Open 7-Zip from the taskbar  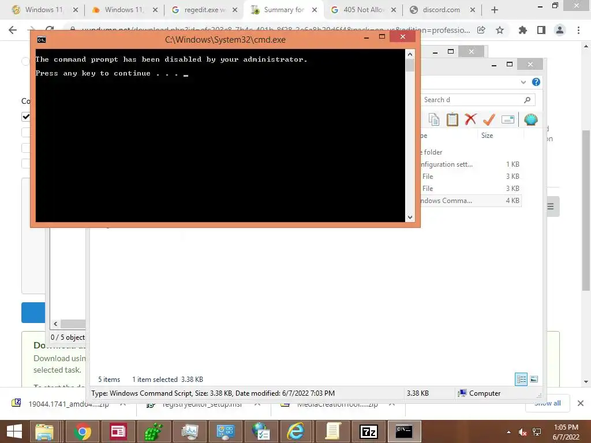point(369,431)
